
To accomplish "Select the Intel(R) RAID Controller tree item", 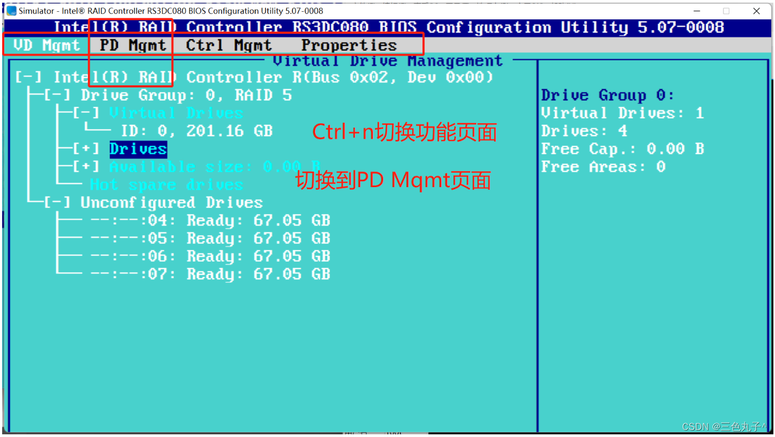I will point(273,77).
